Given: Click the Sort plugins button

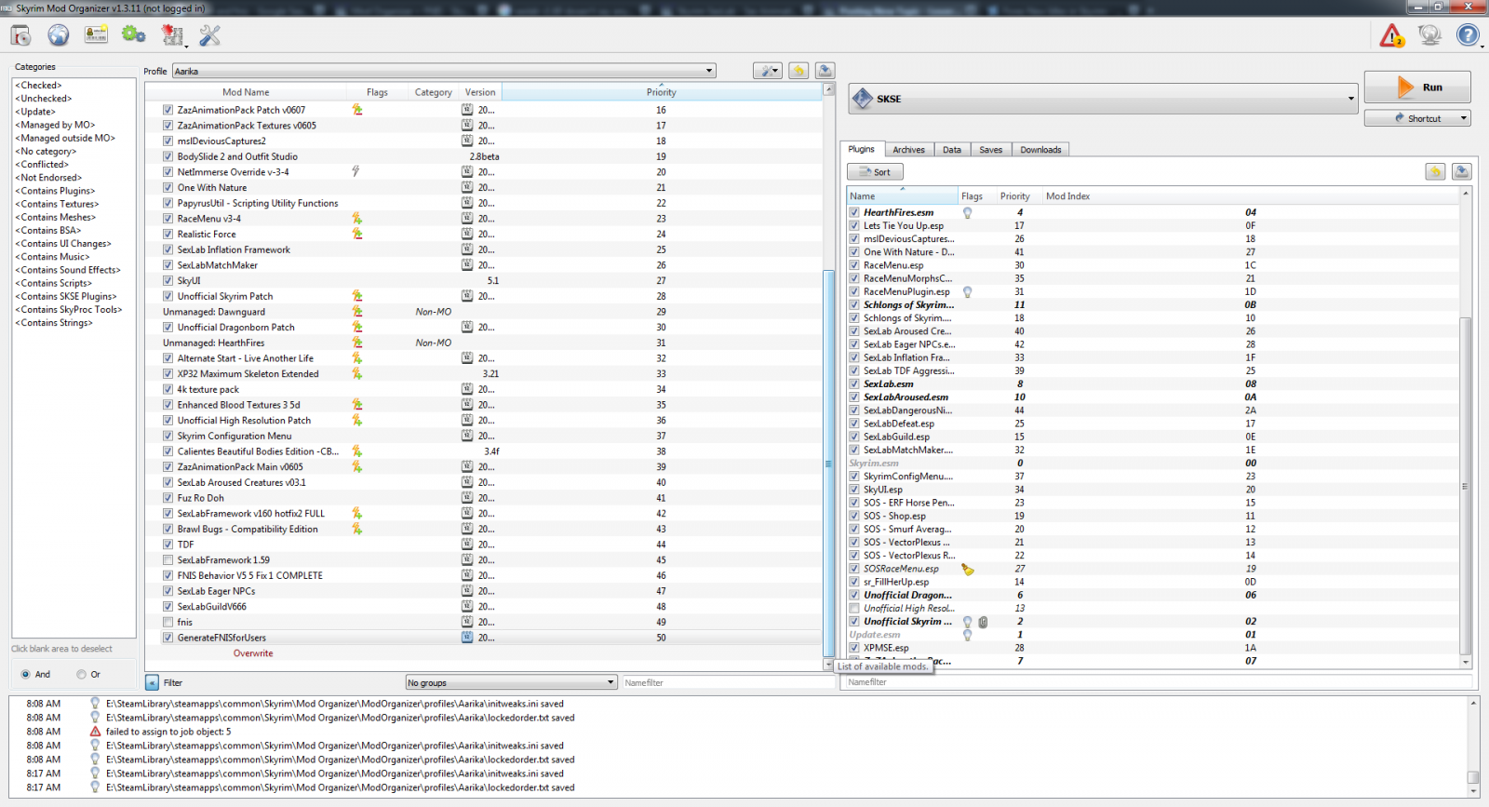Looking at the screenshot, I should point(875,172).
